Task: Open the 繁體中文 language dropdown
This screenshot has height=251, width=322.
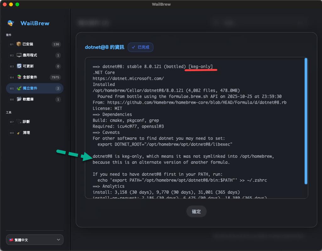Action: click(x=35, y=240)
